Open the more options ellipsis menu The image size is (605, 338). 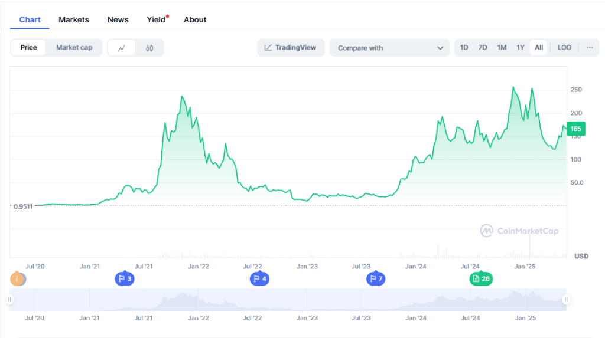[x=590, y=47]
